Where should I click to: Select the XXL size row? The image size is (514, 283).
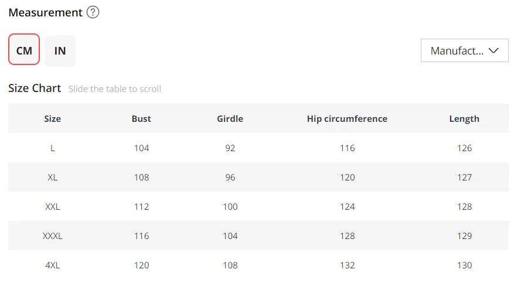(258, 206)
